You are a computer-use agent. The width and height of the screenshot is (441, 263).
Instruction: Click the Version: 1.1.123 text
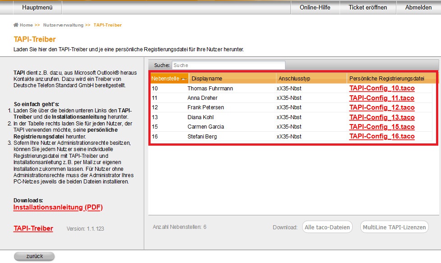[85, 229]
